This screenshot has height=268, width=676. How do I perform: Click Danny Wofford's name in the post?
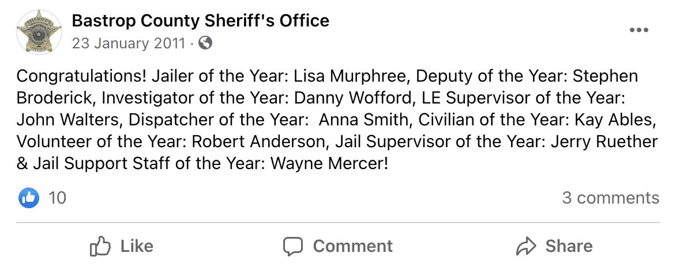click(x=352, y=98)
